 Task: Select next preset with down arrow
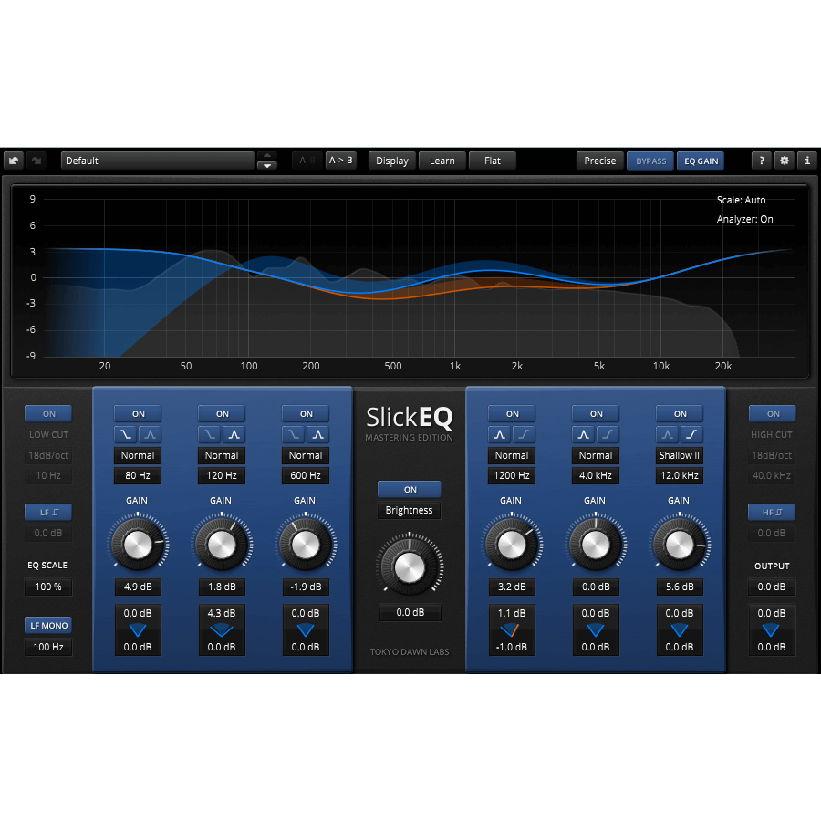pos(267,165)
